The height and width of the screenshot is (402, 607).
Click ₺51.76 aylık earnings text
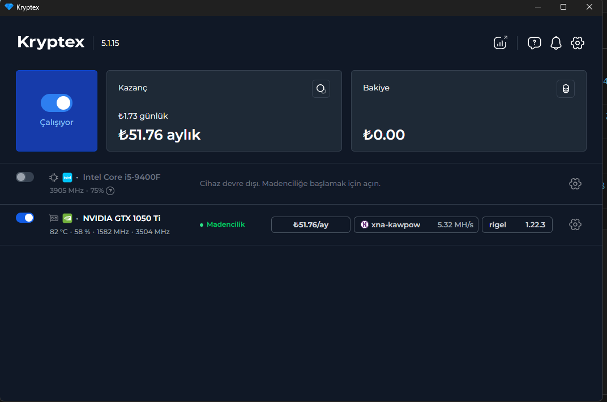tap(160, 135)
